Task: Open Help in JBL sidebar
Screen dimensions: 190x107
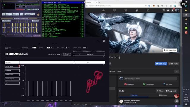Action: point(12,83)
